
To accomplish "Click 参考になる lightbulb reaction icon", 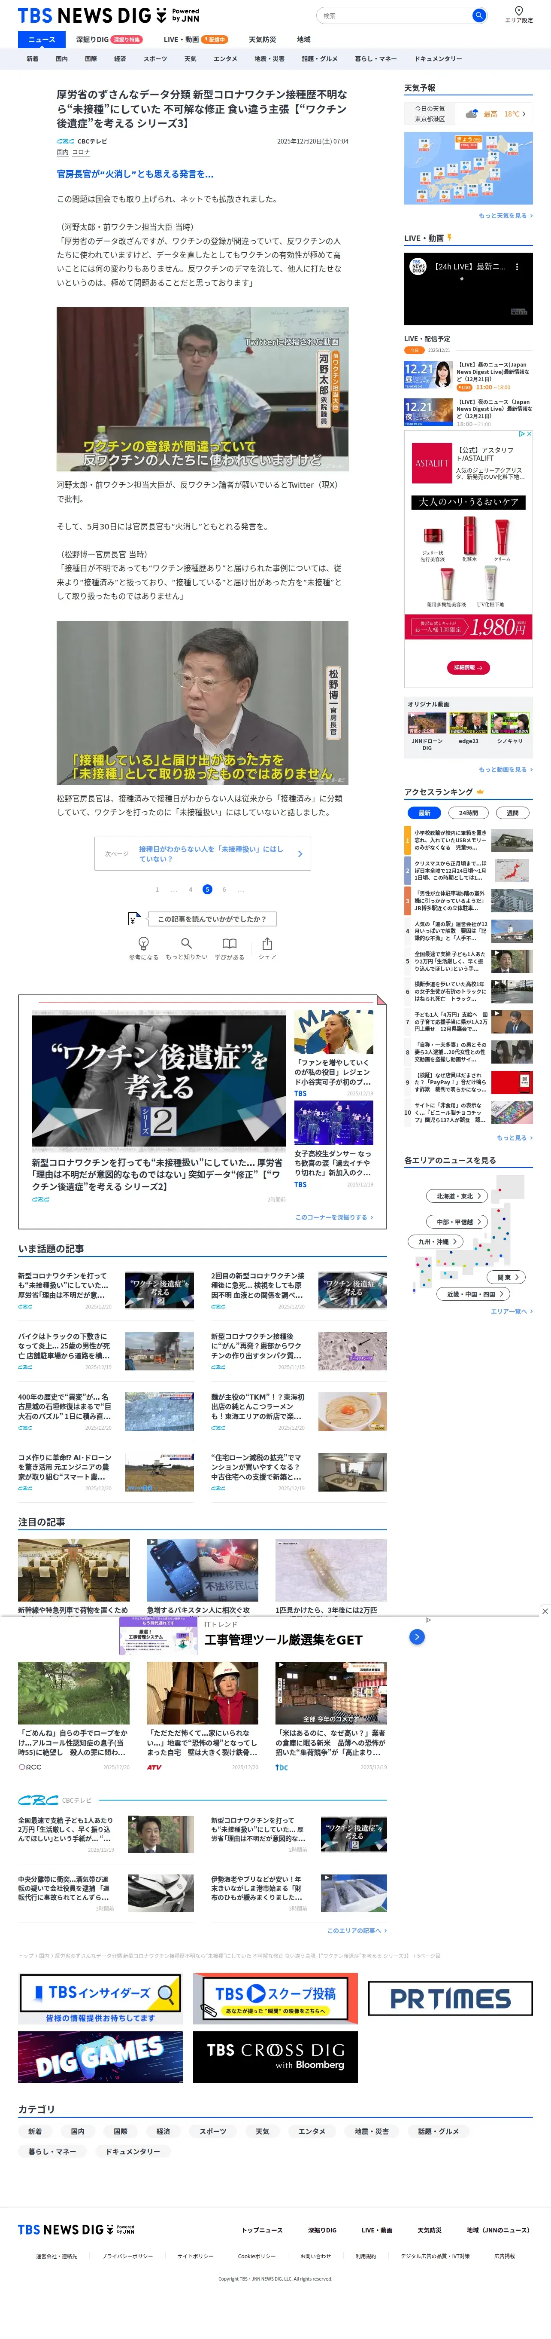I will click(x=143, y=943).
